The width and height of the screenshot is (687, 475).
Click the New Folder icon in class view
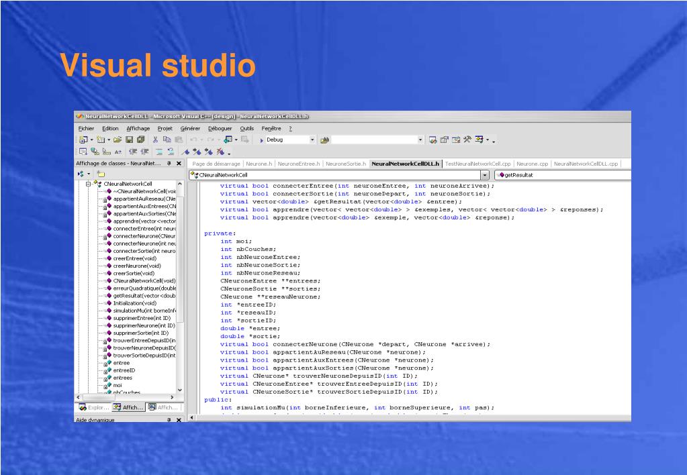coord(101,174)
